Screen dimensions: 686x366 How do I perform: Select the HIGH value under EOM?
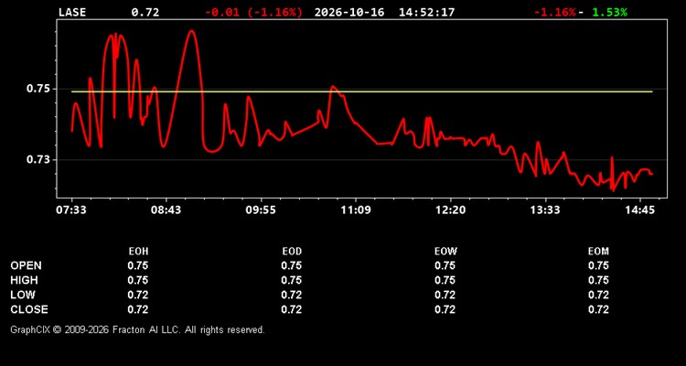[598, 280]
